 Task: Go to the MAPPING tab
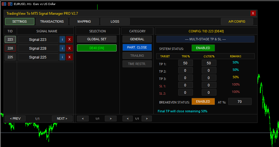84,21
